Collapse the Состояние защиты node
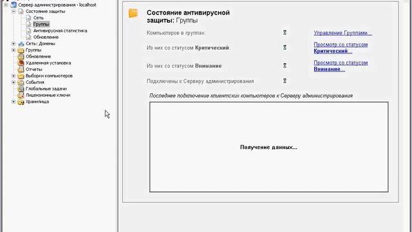412x232 pixels. point(14,12)
